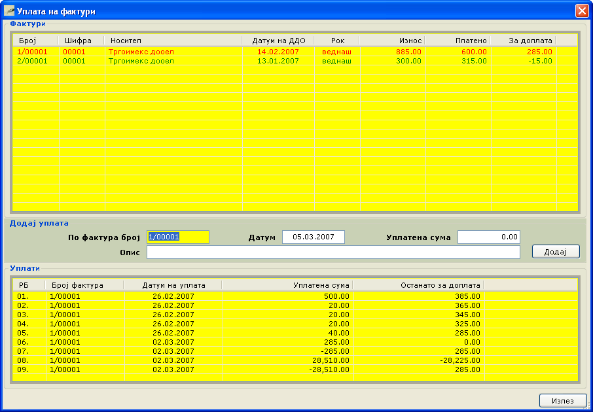The width and height of the screenshot is (593, 412).
Task: Click the Опис text field
Action: (x=333, y=252)
